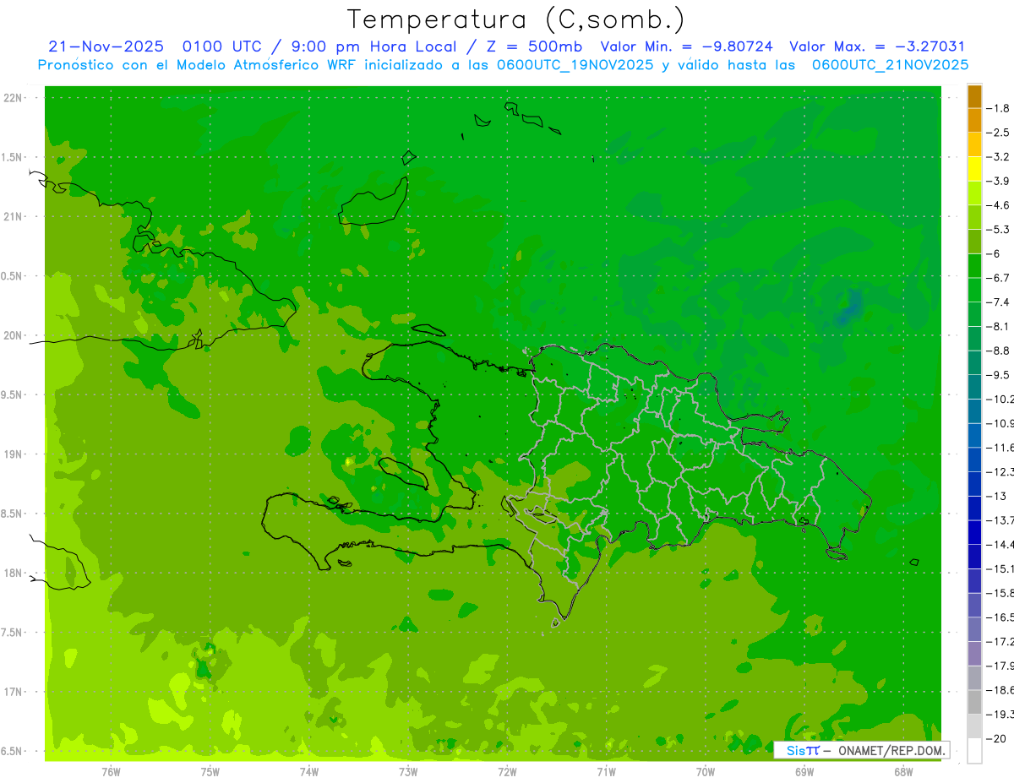Click the '-11.6' colorbar value
The width and height of the screenshot is (1014, 783).
[1001, 448]
